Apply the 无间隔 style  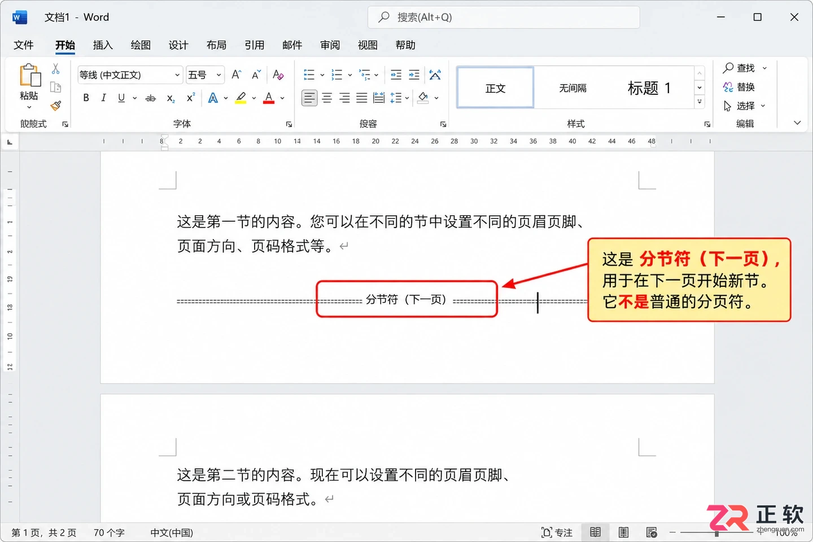tap(572, 88)
